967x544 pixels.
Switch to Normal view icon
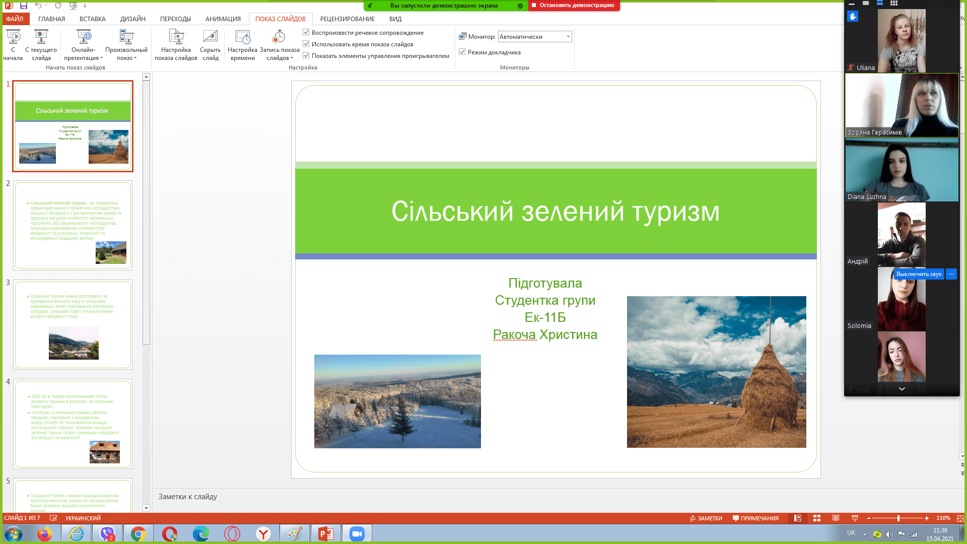pos(798,518)
